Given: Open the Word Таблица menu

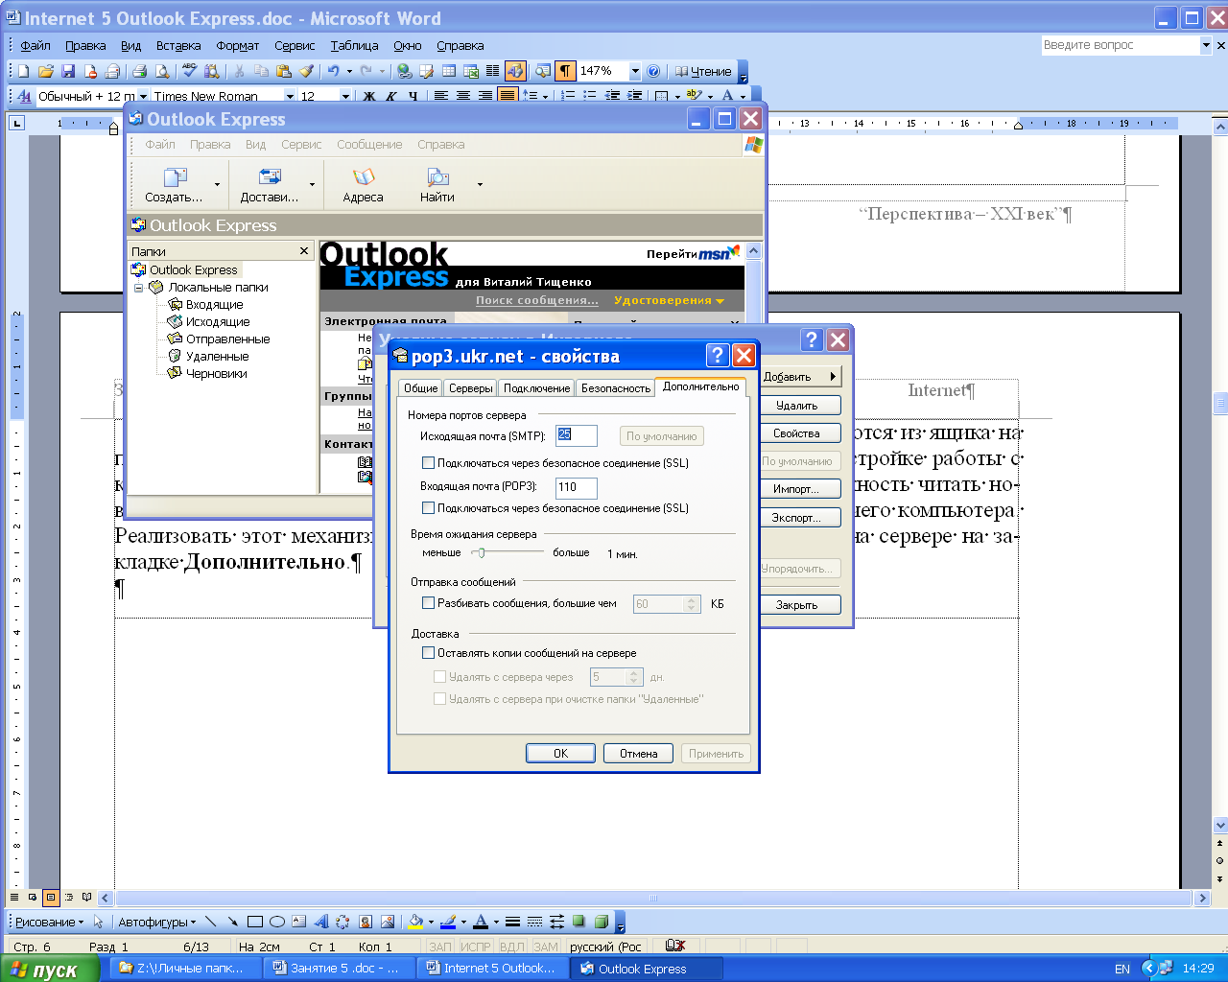Looking at the screenshot, I should (x=354, y=45).
